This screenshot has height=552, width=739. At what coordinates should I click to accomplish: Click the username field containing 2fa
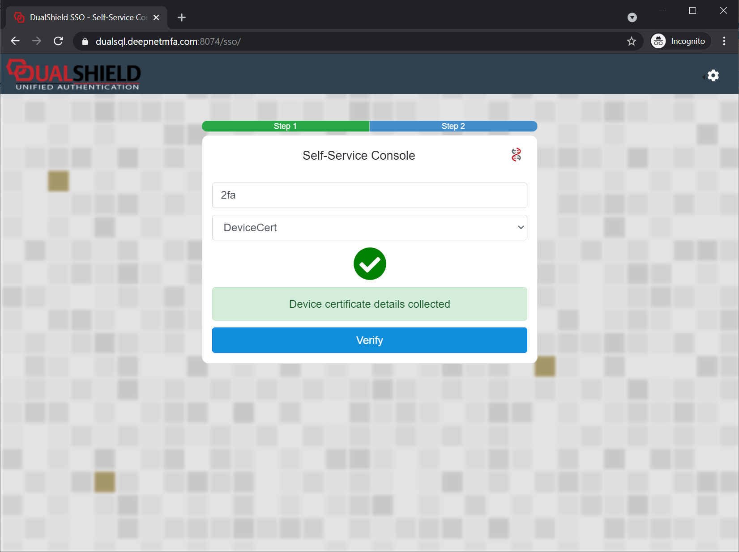(x=369, y=195)
